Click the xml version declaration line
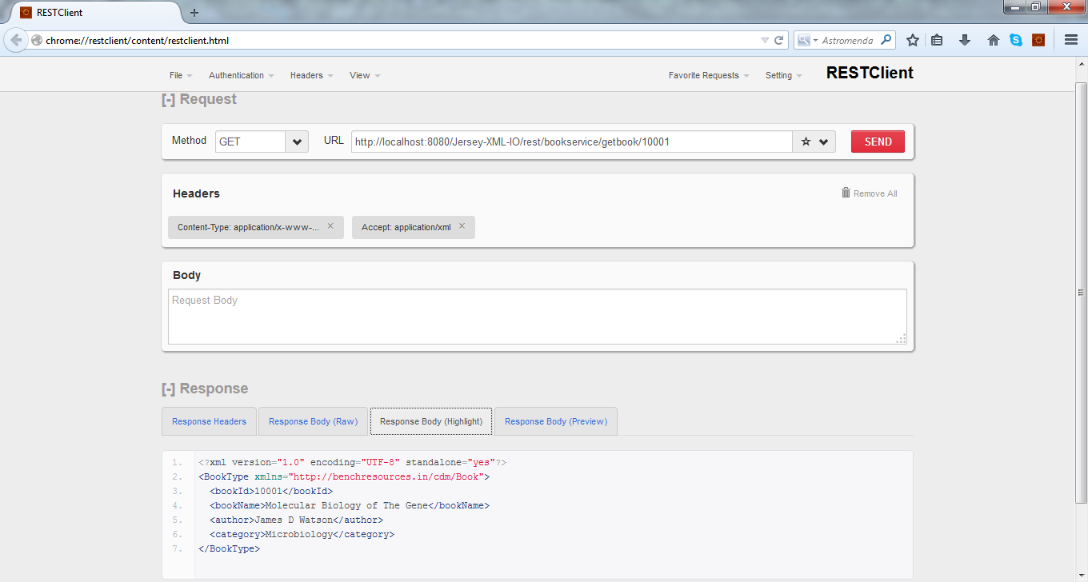1088x582 pixels. pyautogui.click(x=352, y=462)
